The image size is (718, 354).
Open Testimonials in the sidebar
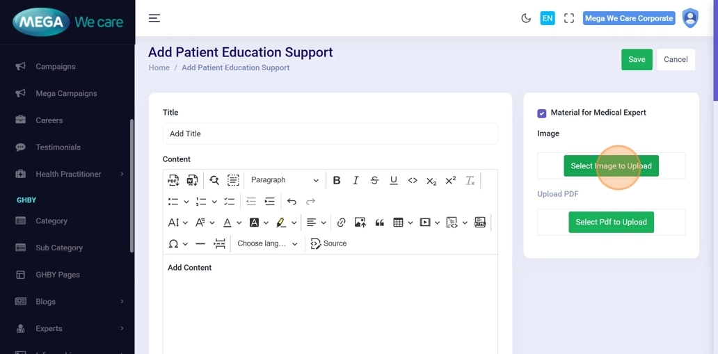(58, 147)
